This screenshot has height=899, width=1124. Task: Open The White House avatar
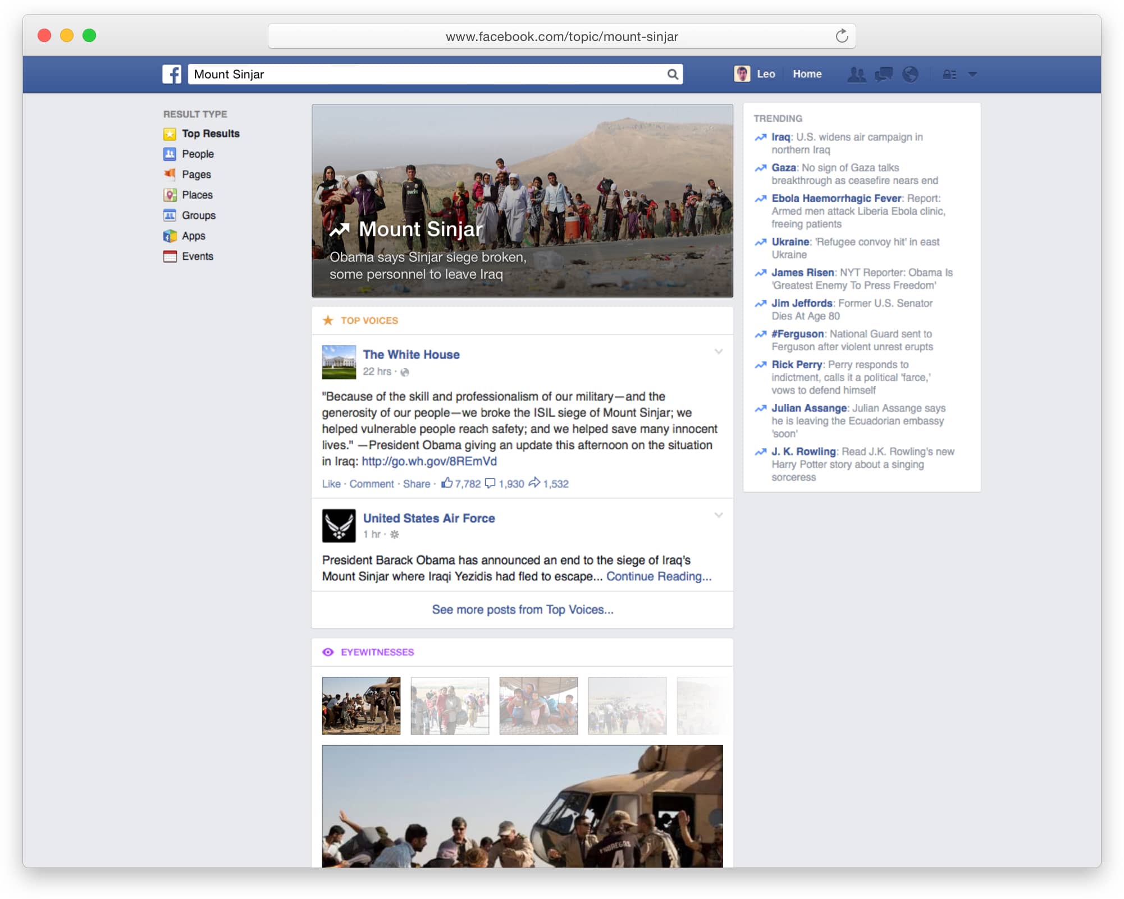pyautogui.click(x=339, y=362)
